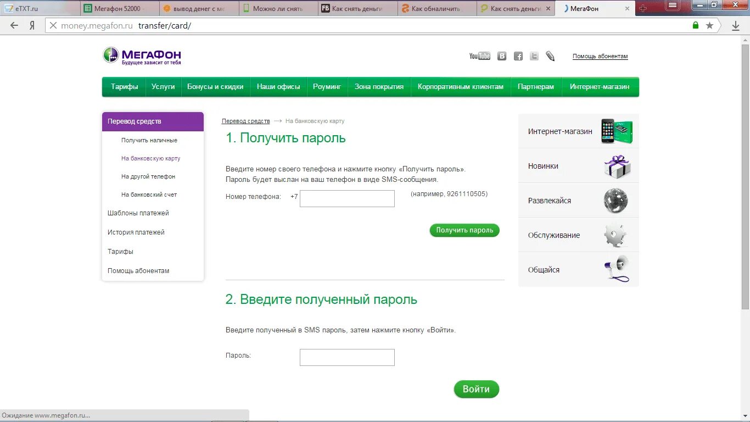Open На банковскую карту in sidebar

click(151, 158)
